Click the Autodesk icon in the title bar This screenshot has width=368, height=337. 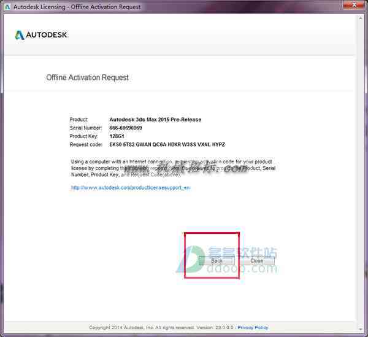point(7,7)
